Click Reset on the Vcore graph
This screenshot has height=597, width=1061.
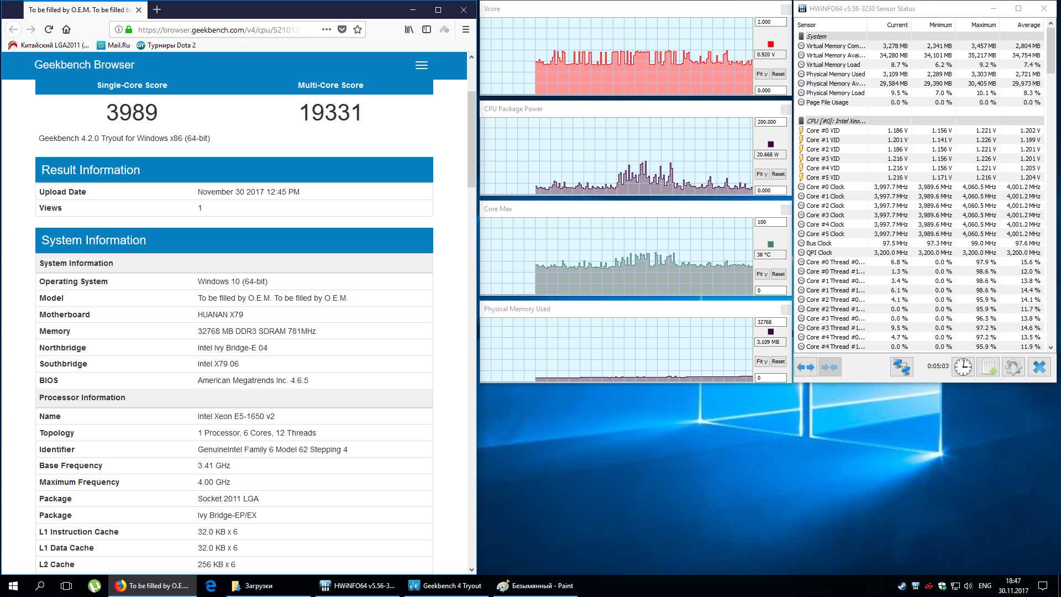point(778,74)
